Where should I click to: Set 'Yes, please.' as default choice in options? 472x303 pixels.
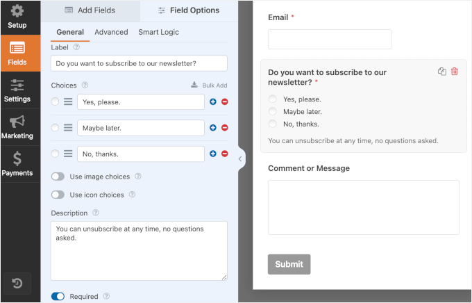point(55,102)
